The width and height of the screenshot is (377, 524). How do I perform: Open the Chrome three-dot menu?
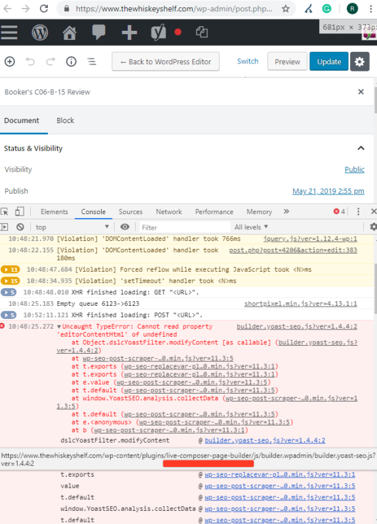[370, 9]
